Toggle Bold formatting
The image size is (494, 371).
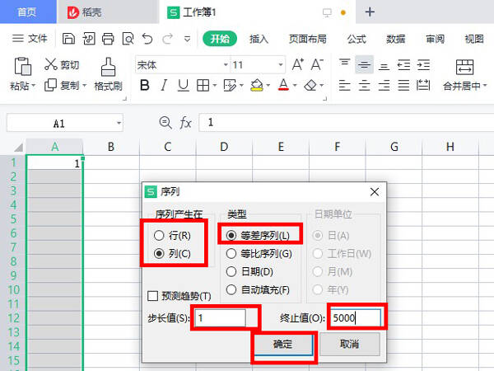(x=145, y=85)
